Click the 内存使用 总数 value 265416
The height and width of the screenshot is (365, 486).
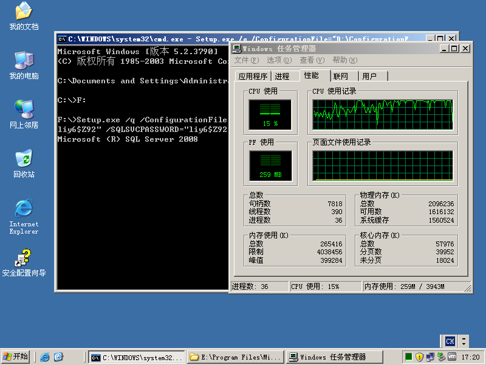(331, 244)
